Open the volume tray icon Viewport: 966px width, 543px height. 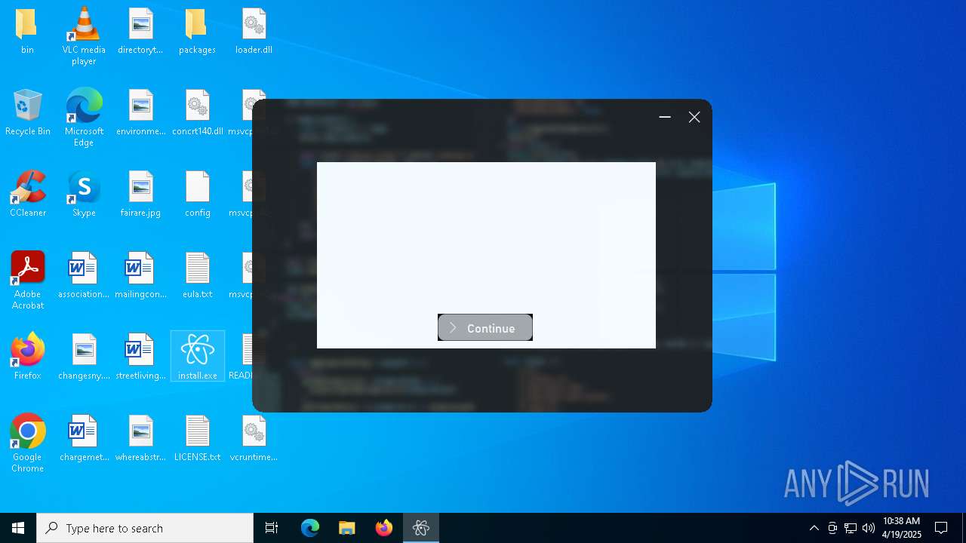[869, 528]
